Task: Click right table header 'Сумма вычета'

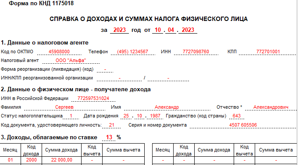Action: point(276,150)
